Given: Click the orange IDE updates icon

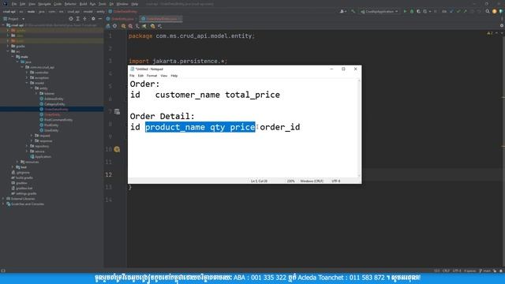Looking at the screenshot, I should point(495,11).
